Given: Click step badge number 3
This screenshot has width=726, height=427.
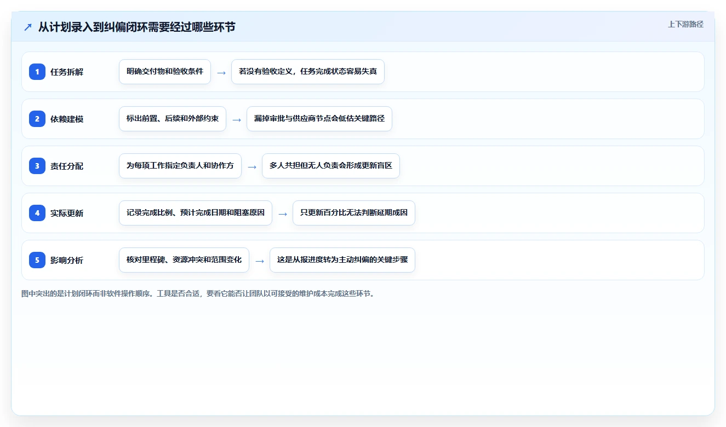Looking at the screenshot, I should click(37, 166).
